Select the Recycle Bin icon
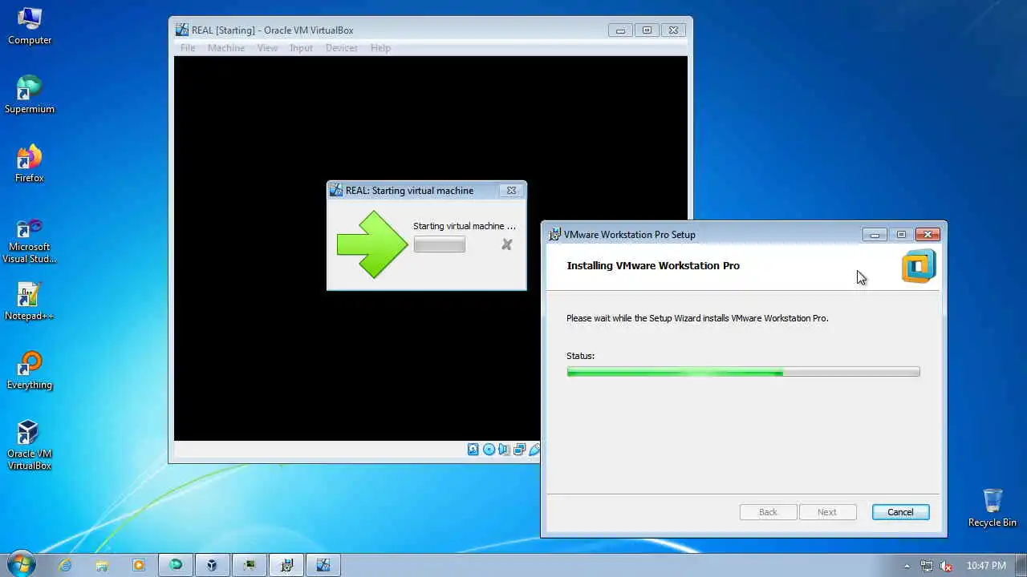This screenshot has height=577, width=1027. [992, 508]
